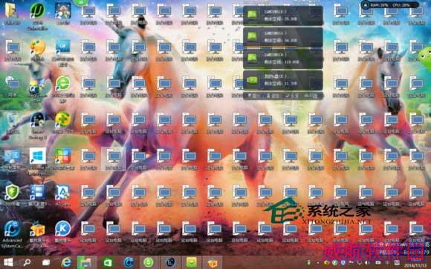
Task: Open Task View on the taskbar
Action: click(46, 262)
